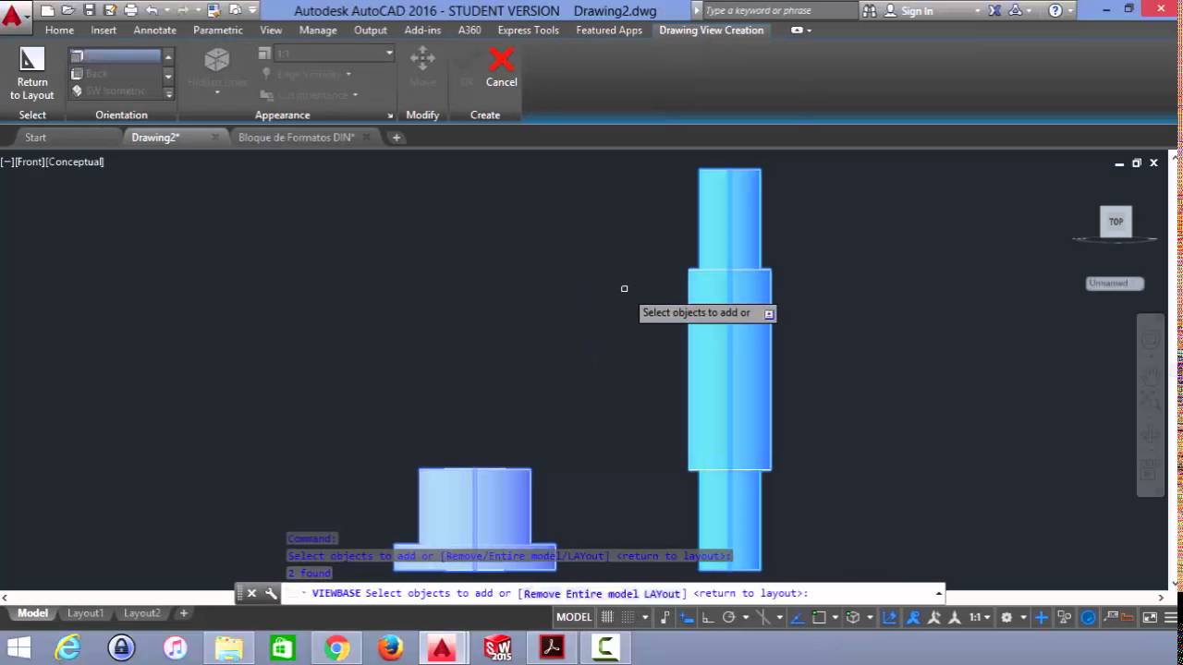Toggle Dynamic UCS in status bar
Image resolution: width=1183 pixels, height=665 pixels.
889,617
